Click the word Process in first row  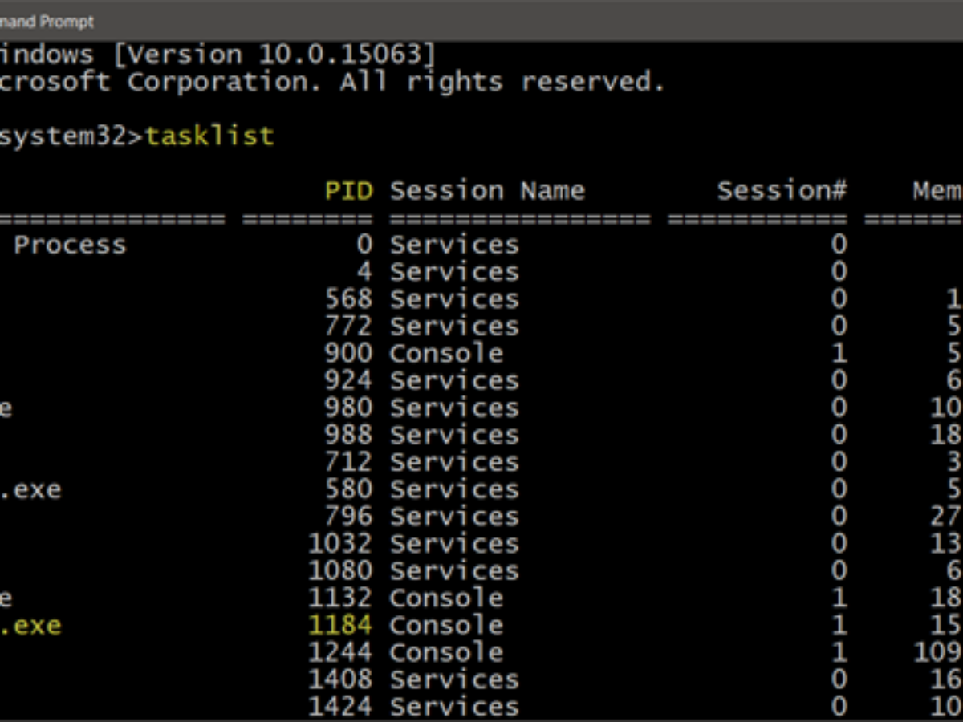click(x=70, y=245)
